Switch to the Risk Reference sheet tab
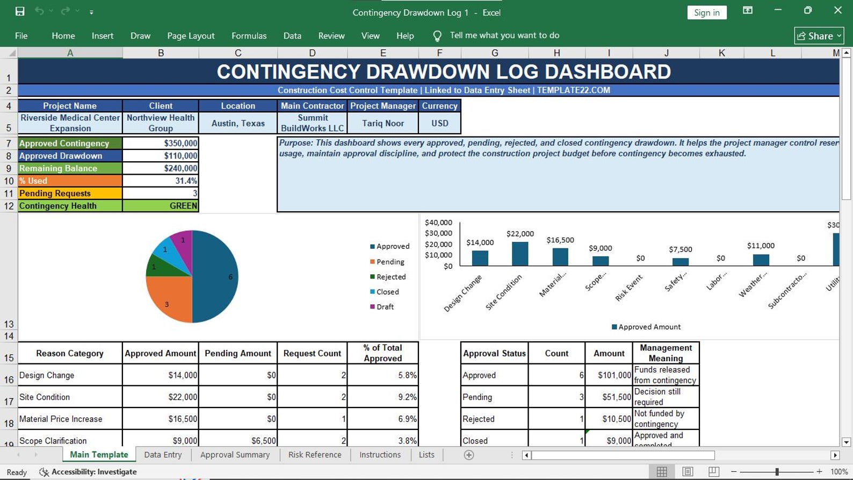The image size is (853, 480). pos(315,455)
